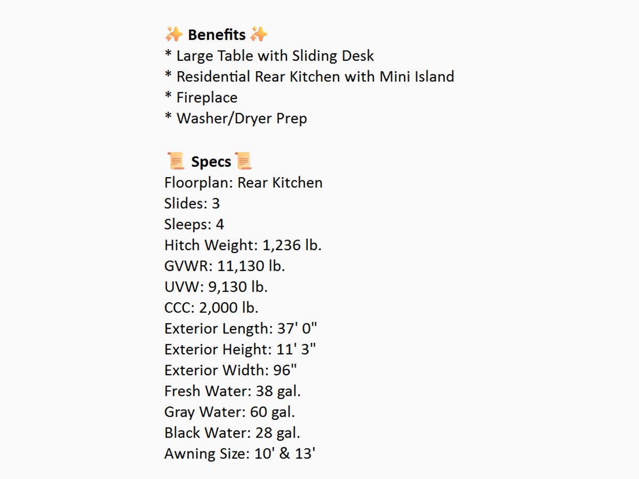Image resolution: width=639 pixels, height=479 pixels.
Task: Click the sparkles emoji after Benefits
Action: (259, 35)
